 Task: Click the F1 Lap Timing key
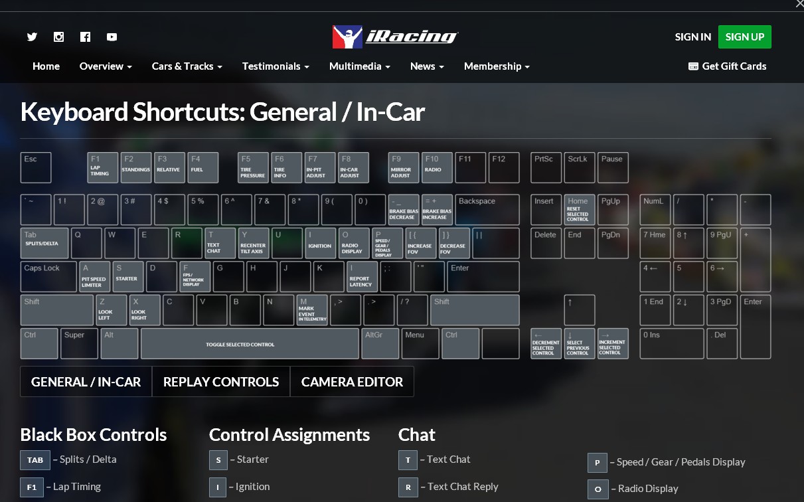(103, 168)
